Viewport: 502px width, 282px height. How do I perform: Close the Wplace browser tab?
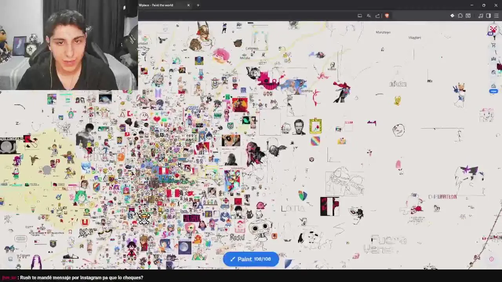(188, 5)
